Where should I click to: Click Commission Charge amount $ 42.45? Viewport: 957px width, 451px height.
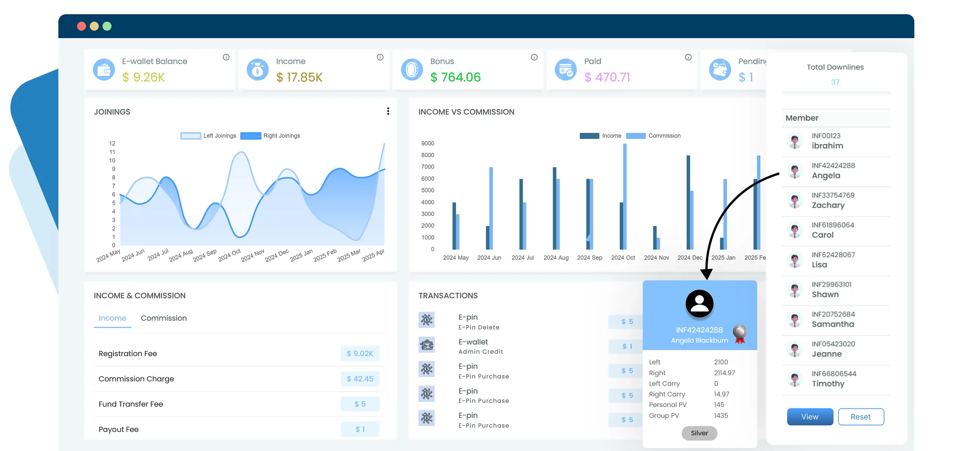pyautogui.click(x=360, y=379)
